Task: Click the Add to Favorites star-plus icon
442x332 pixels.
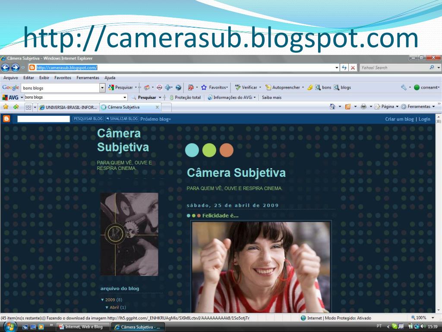Action: tap(16, 107)
